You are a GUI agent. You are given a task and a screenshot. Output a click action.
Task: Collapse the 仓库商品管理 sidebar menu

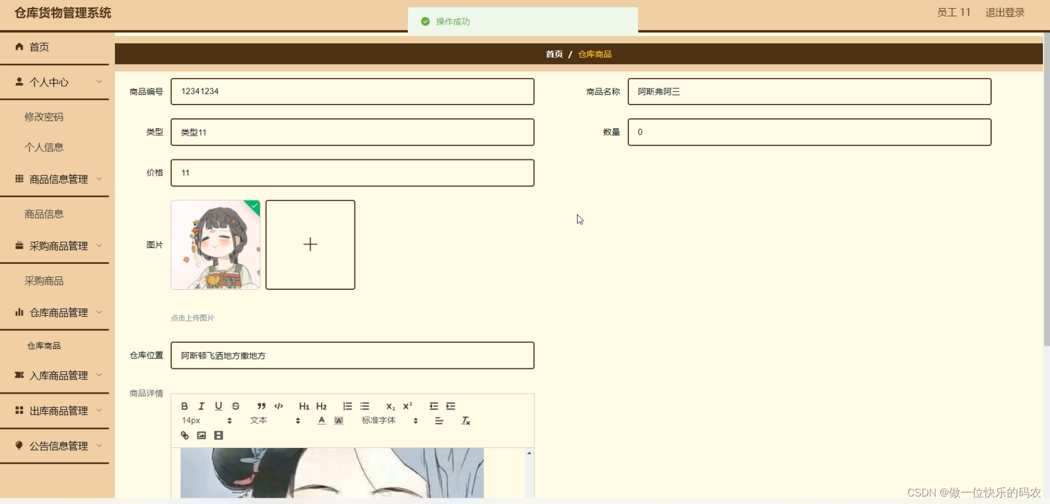coord(54,313)
